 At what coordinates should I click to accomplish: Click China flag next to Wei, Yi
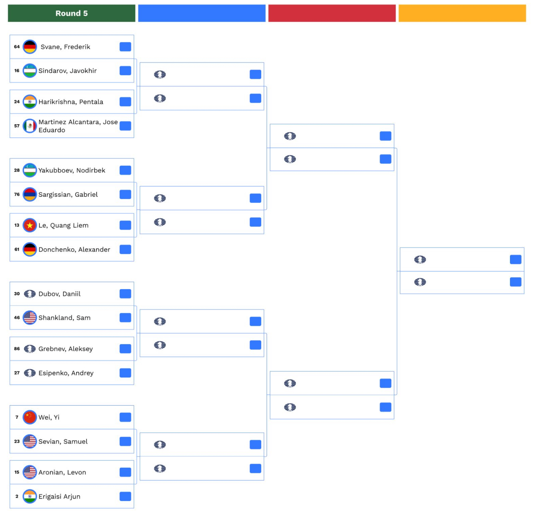coord(30,417)
